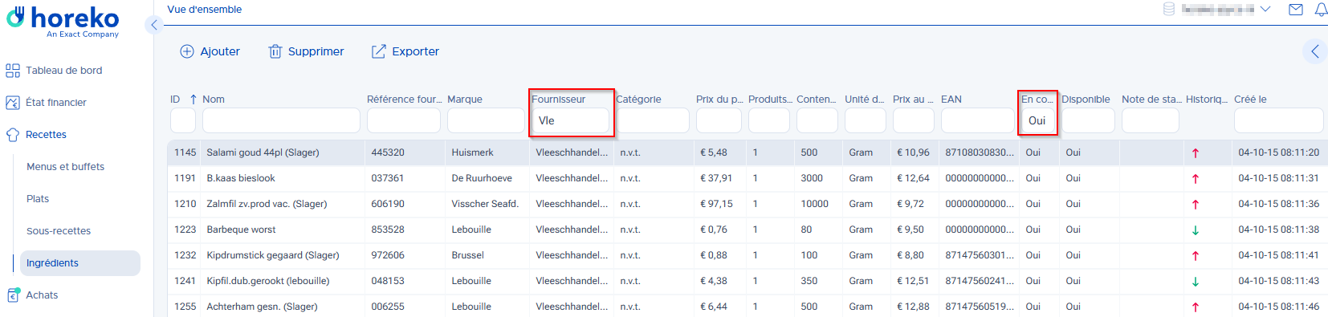Select row Kipdrumstick gegaard (Slager)
Screen dimensions: 1328x317
[x=748, y=255]
